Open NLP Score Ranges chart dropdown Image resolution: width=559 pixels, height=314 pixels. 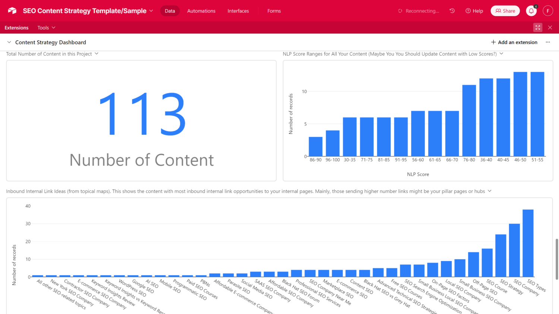pos(501,54)
